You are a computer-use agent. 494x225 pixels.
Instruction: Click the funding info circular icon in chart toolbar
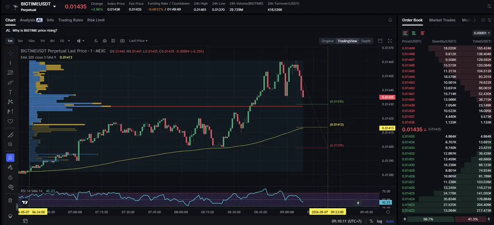(x=105, y=41)
